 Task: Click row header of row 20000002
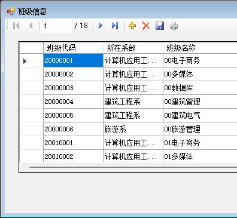pyautogui.click(x=32, y=74)
